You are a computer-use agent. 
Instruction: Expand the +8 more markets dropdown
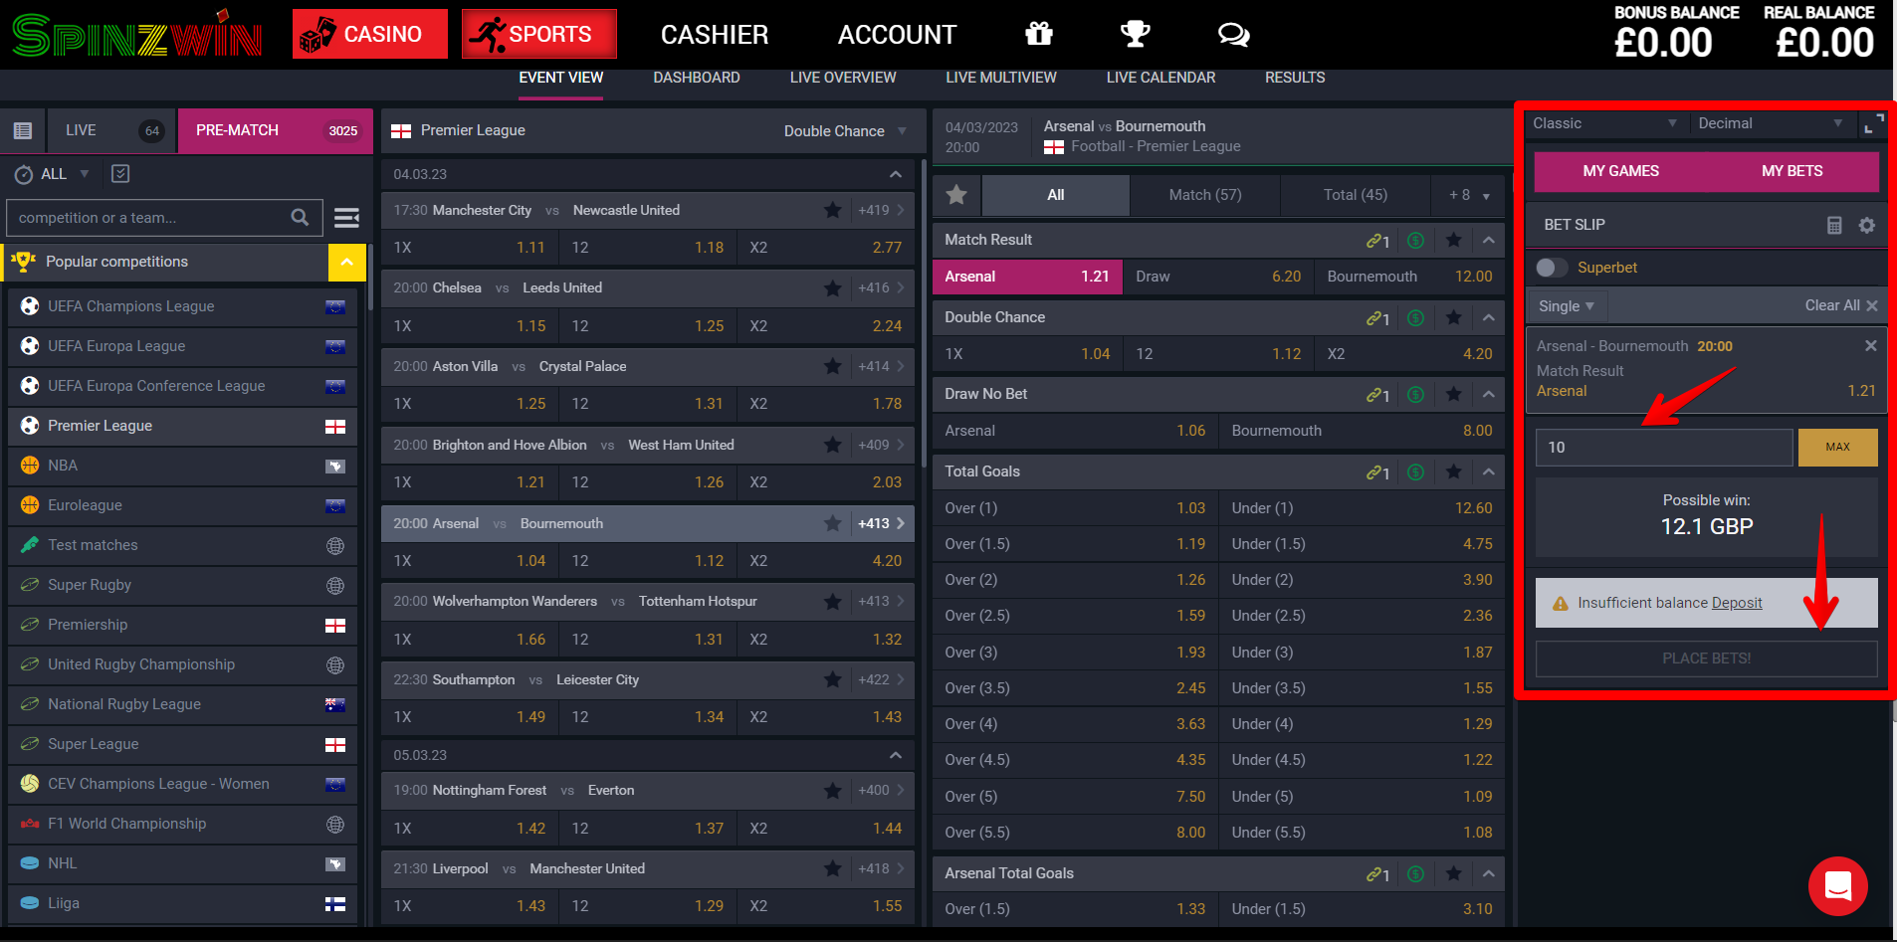1469,195
